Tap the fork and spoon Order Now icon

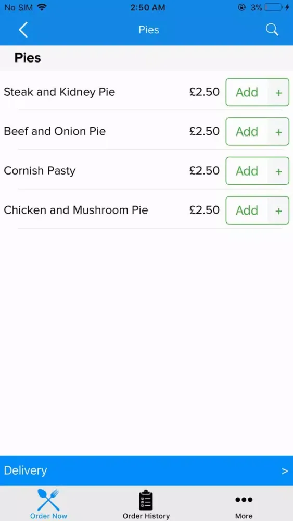pos(48,500)
